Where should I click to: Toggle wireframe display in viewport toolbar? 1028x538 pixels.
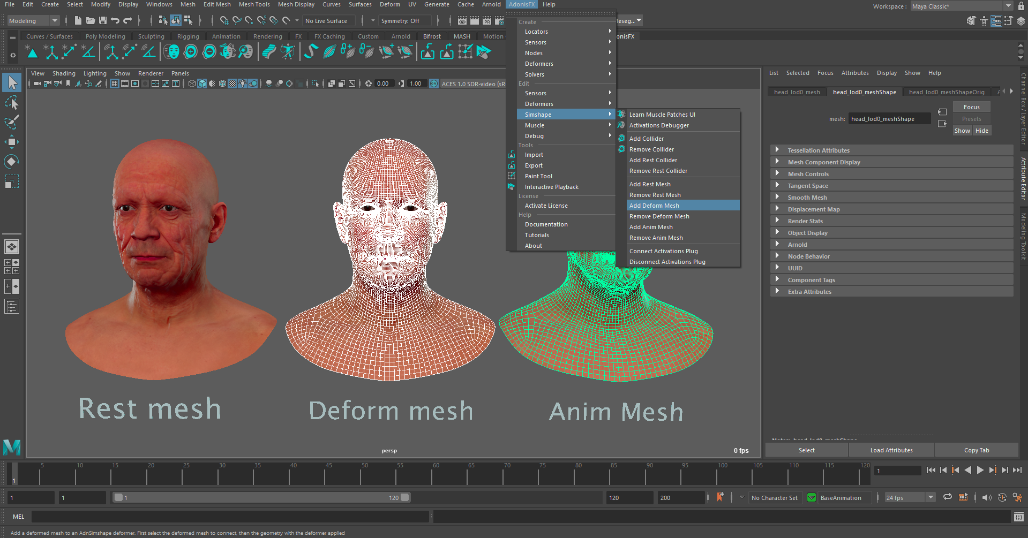[x=192, y=84]
